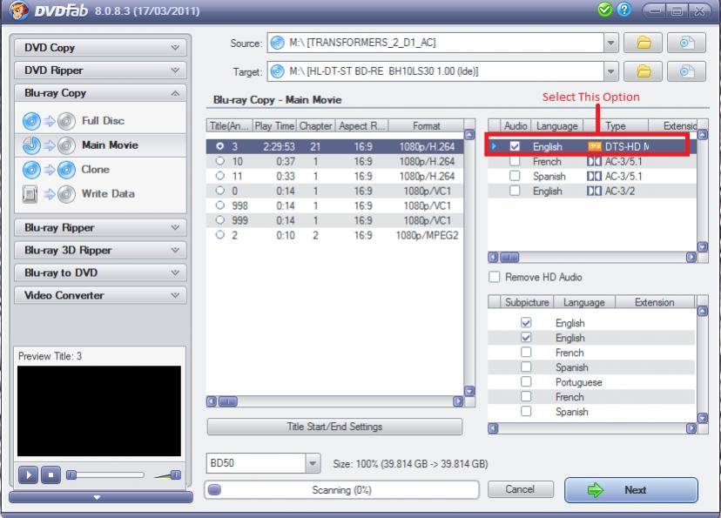Open the BD50 output size dropdown

313,463
